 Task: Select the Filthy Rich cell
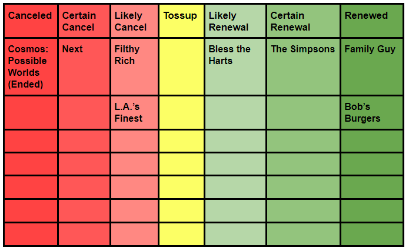134,67
